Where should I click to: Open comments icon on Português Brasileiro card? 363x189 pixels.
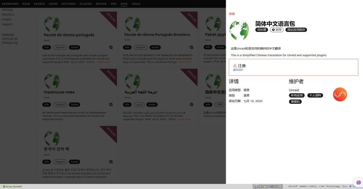(191, 47)
